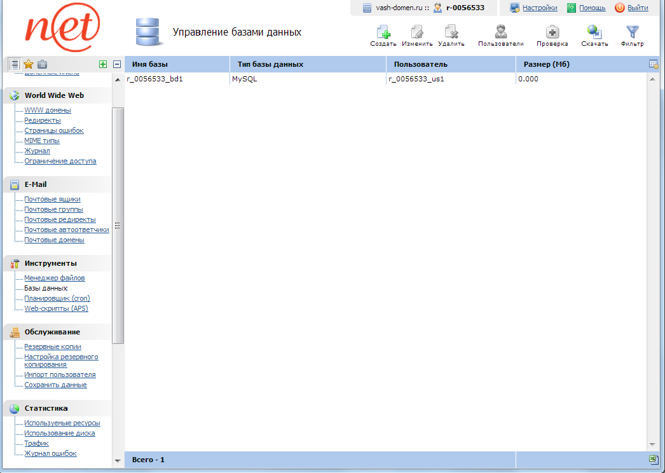Click the Изменить (Edit) toolbar icon
This screenshot has width=665, height=473.
click(x=417, y=33)
